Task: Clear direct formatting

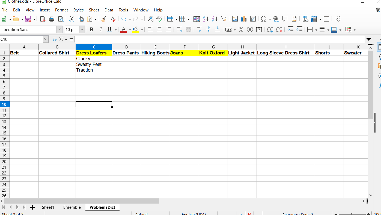Action: tap(113, 19)
